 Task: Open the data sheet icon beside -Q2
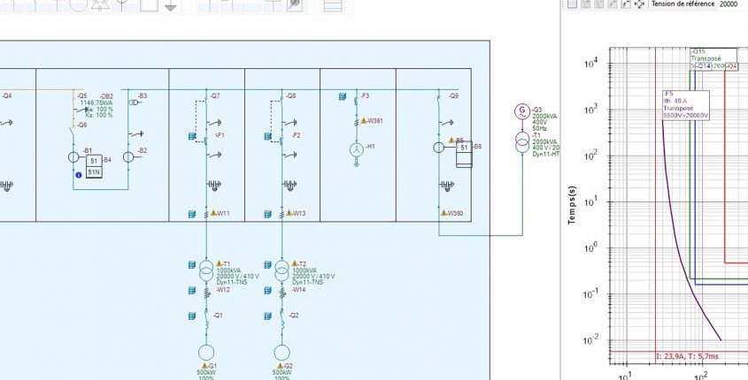(267, 315)
